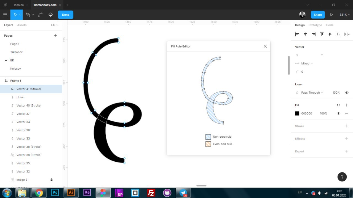Open fill style grid icon

pos(338,105)
